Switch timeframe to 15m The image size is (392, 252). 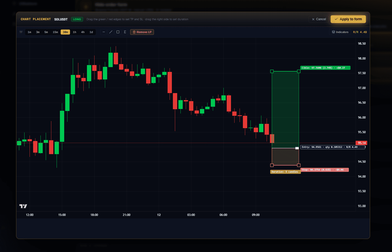click(x=55, y=32)
